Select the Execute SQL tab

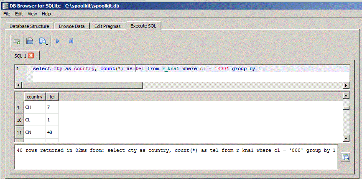pyautogui.click(x=143, y=26)
